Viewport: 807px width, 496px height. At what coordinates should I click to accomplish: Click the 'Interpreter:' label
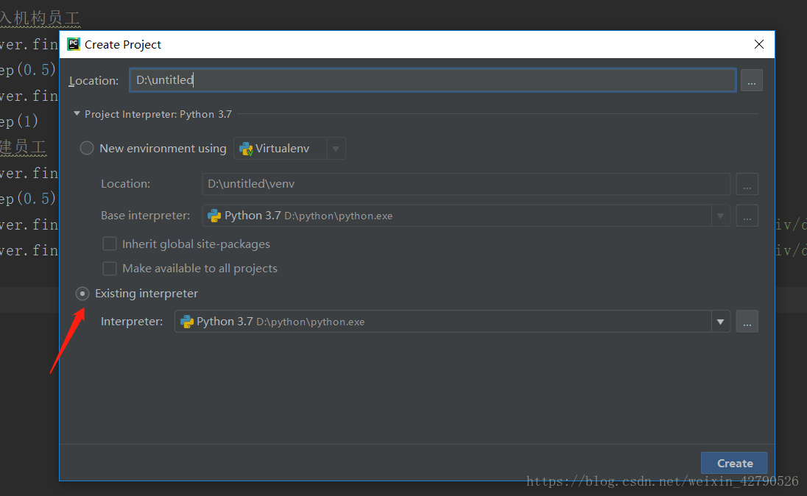132,322
